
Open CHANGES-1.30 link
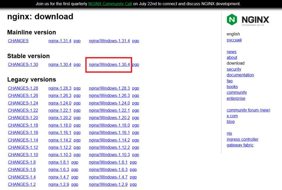(23, 65)
